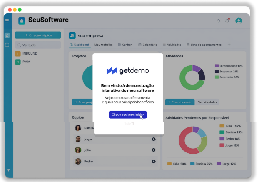Viewport: 259px width, 182px height.
Task: Click the SeuSoftware logo icon
Action: tap(22, 21)
